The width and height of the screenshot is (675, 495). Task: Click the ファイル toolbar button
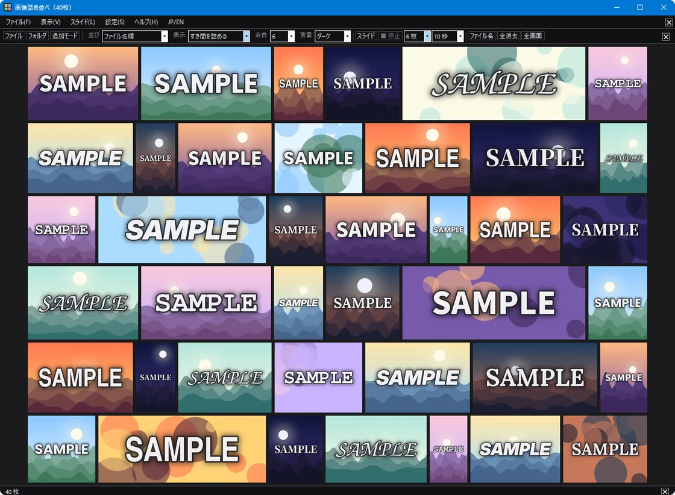(x=13, y=36)
